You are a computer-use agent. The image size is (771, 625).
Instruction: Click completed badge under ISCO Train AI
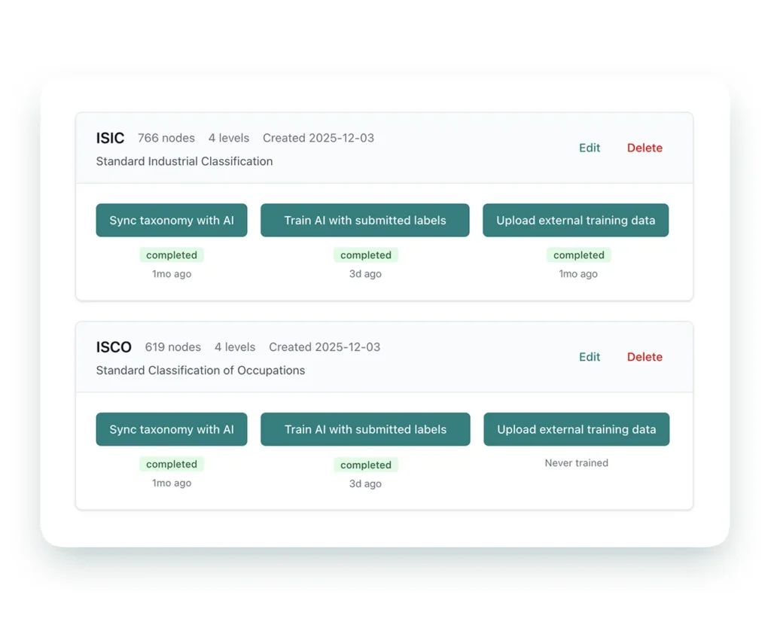(365, 465)
